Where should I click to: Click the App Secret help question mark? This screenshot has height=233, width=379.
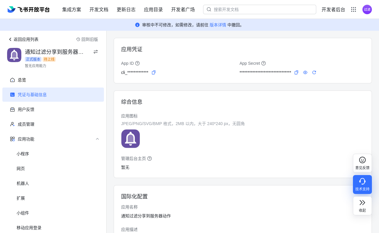[264, 63]
